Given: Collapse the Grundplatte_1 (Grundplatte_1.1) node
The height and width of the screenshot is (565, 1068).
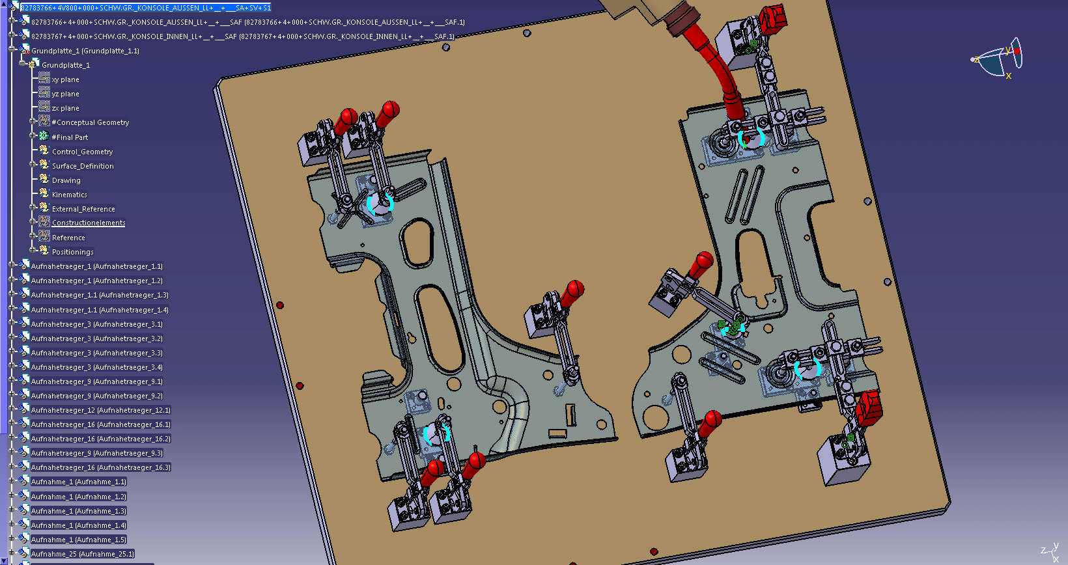Looking at the screenshot, I should [x=12, y=50].
